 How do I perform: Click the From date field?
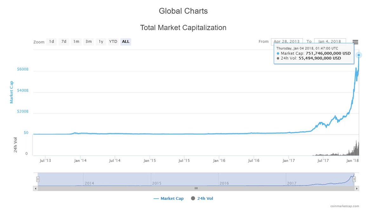(x=287, y=41)
